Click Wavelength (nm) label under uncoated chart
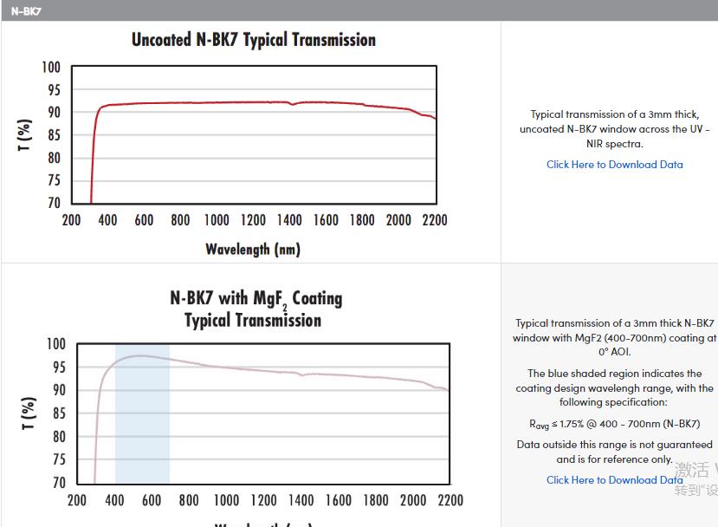Viewport: 718px width, 527px height. pos(252,250)
